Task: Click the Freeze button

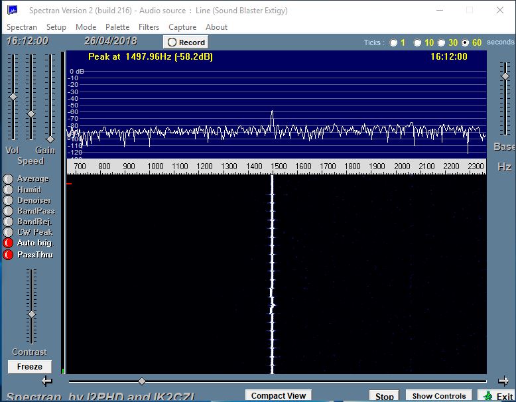Action: (29, 366)
